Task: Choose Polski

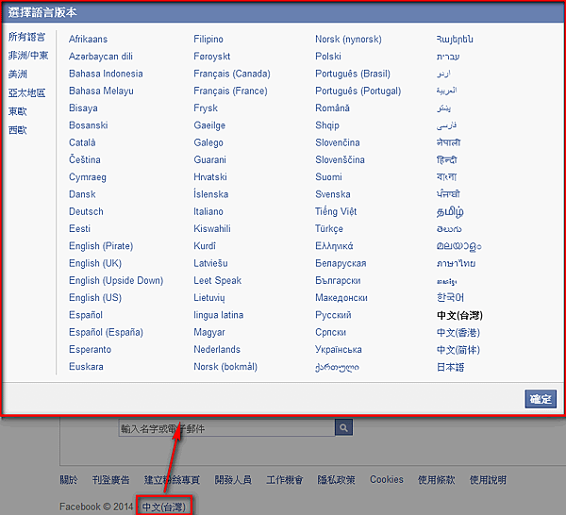Action: pos(327,57)
